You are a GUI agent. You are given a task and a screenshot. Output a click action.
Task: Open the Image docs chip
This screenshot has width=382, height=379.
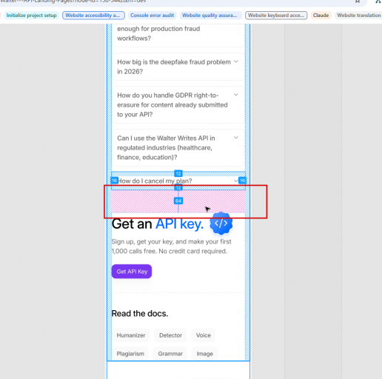pos(204,354)
